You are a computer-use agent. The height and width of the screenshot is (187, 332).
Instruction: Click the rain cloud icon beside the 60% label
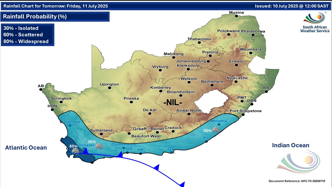[75, 151]
